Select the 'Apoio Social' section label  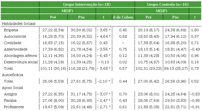pos(12,88)
